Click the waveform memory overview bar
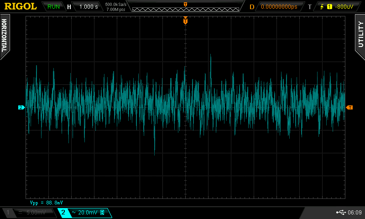Screen dimensions: 365x219 (x=186, y=9)
